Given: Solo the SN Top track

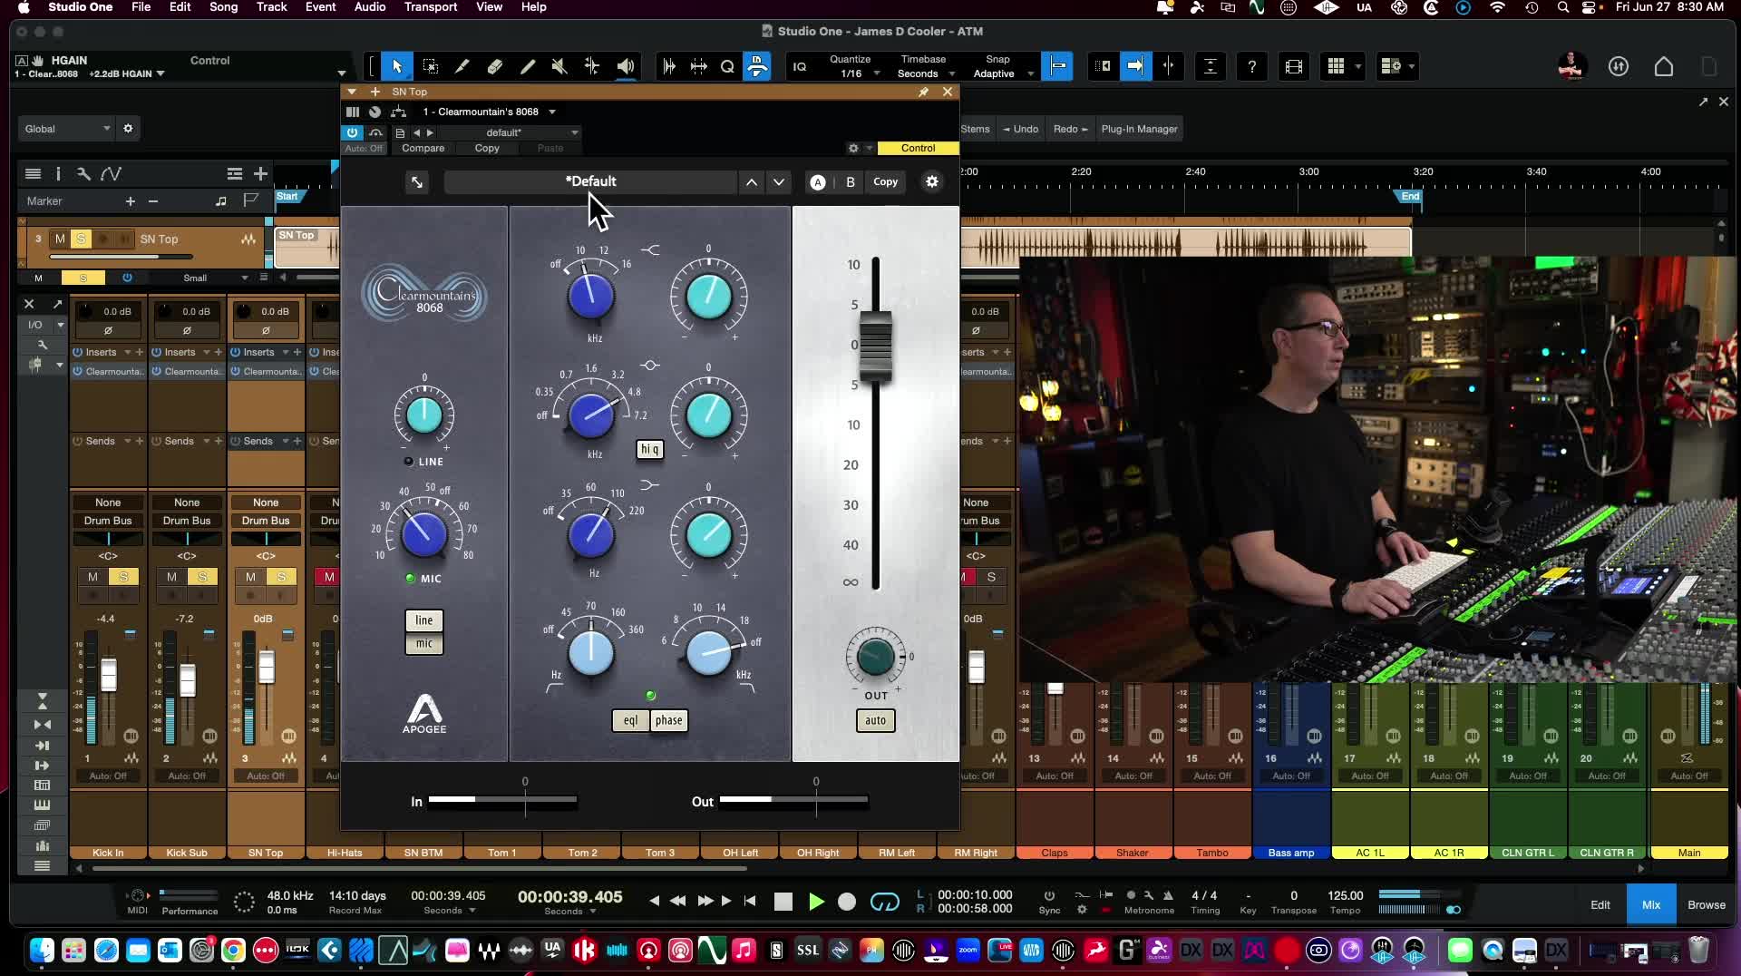Looking at the screenshot, I should [82, 239].
